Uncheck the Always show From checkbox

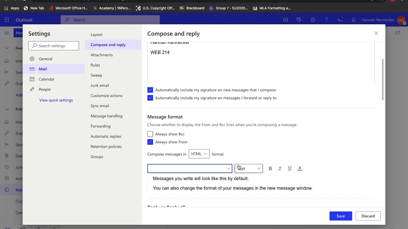pos(150,142)
